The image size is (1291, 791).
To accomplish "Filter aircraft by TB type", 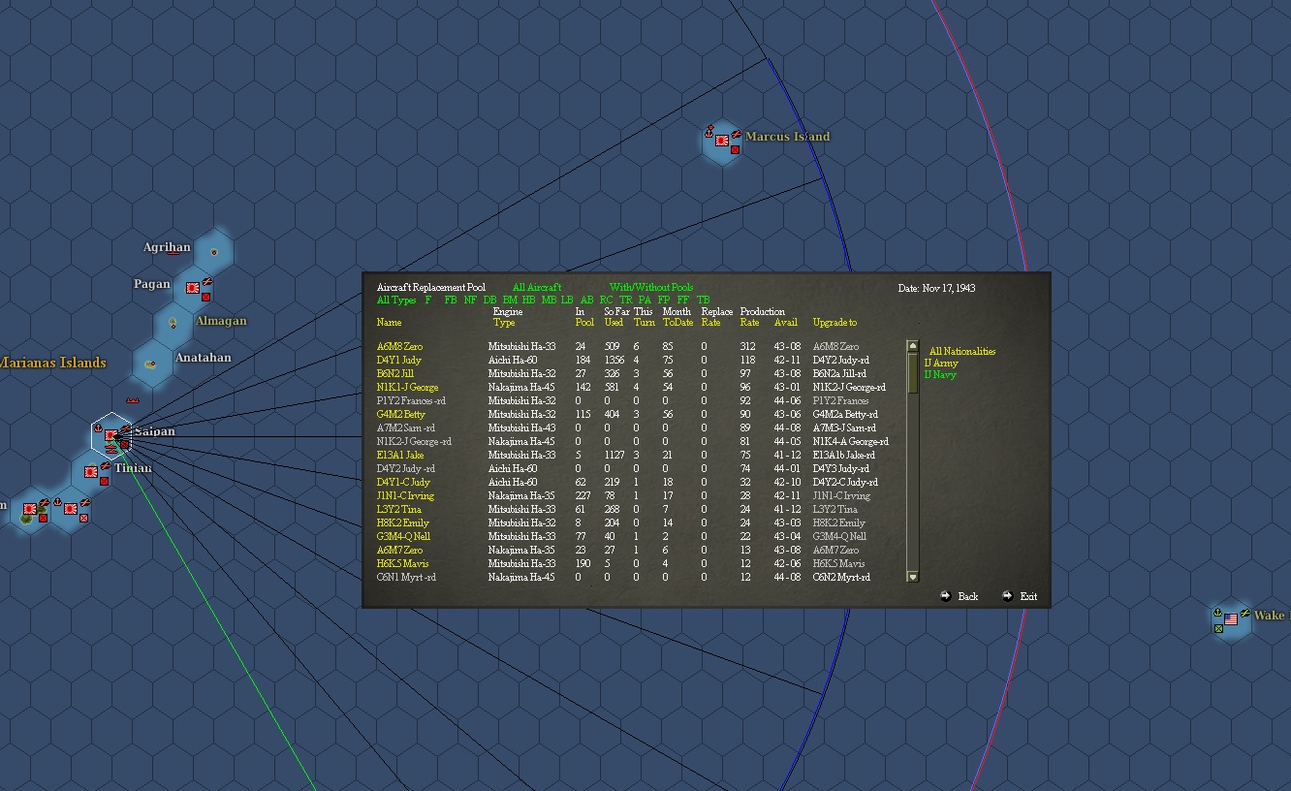I will tap(704, 301).
